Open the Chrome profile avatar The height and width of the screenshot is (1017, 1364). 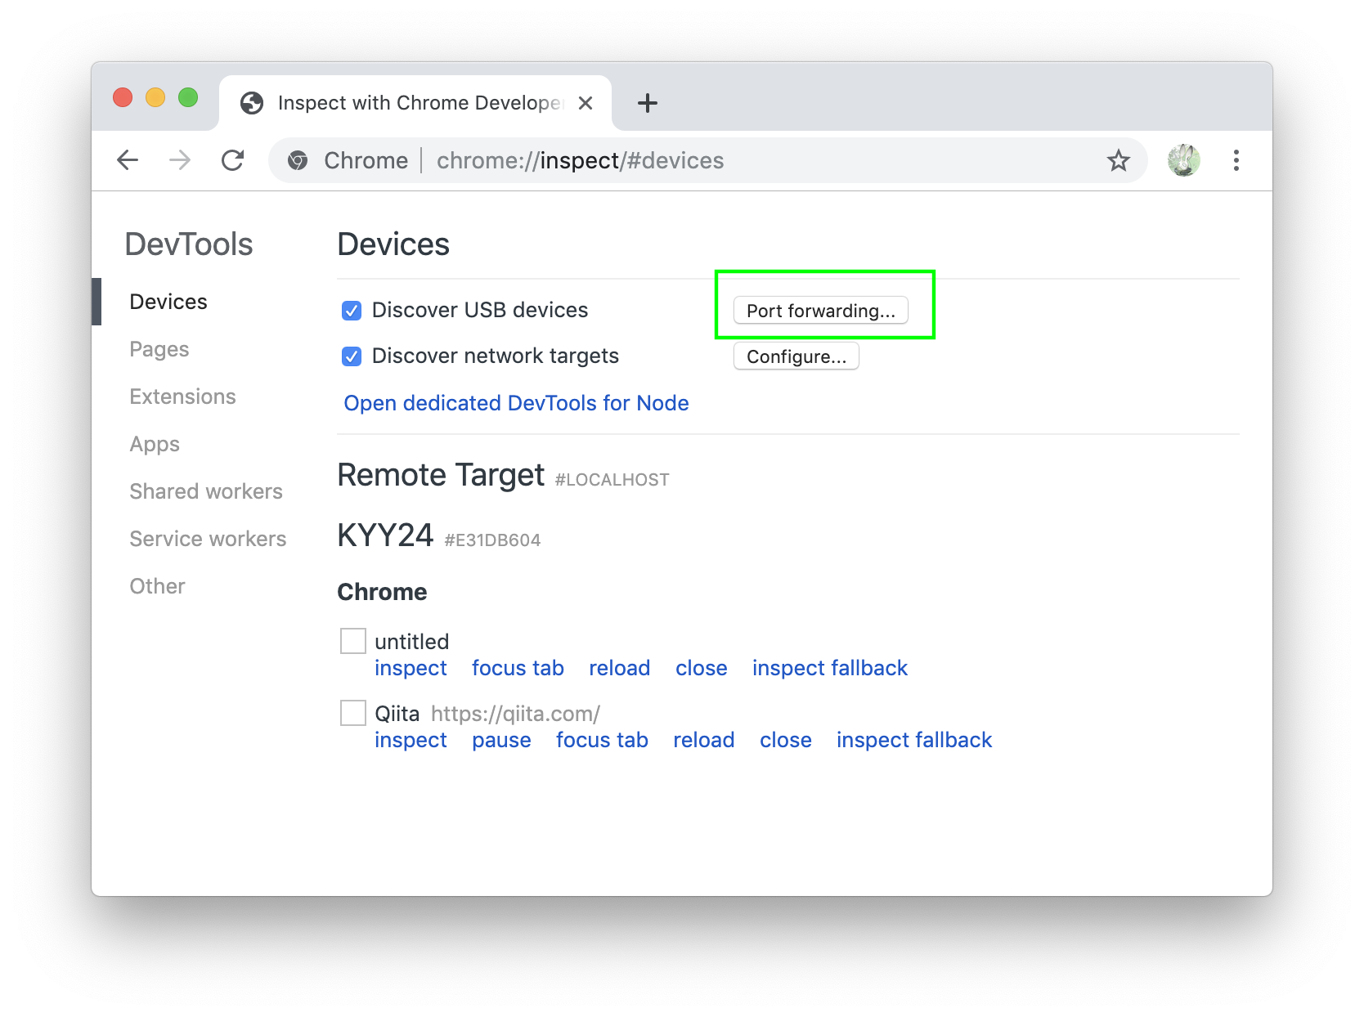[1183, 160]
